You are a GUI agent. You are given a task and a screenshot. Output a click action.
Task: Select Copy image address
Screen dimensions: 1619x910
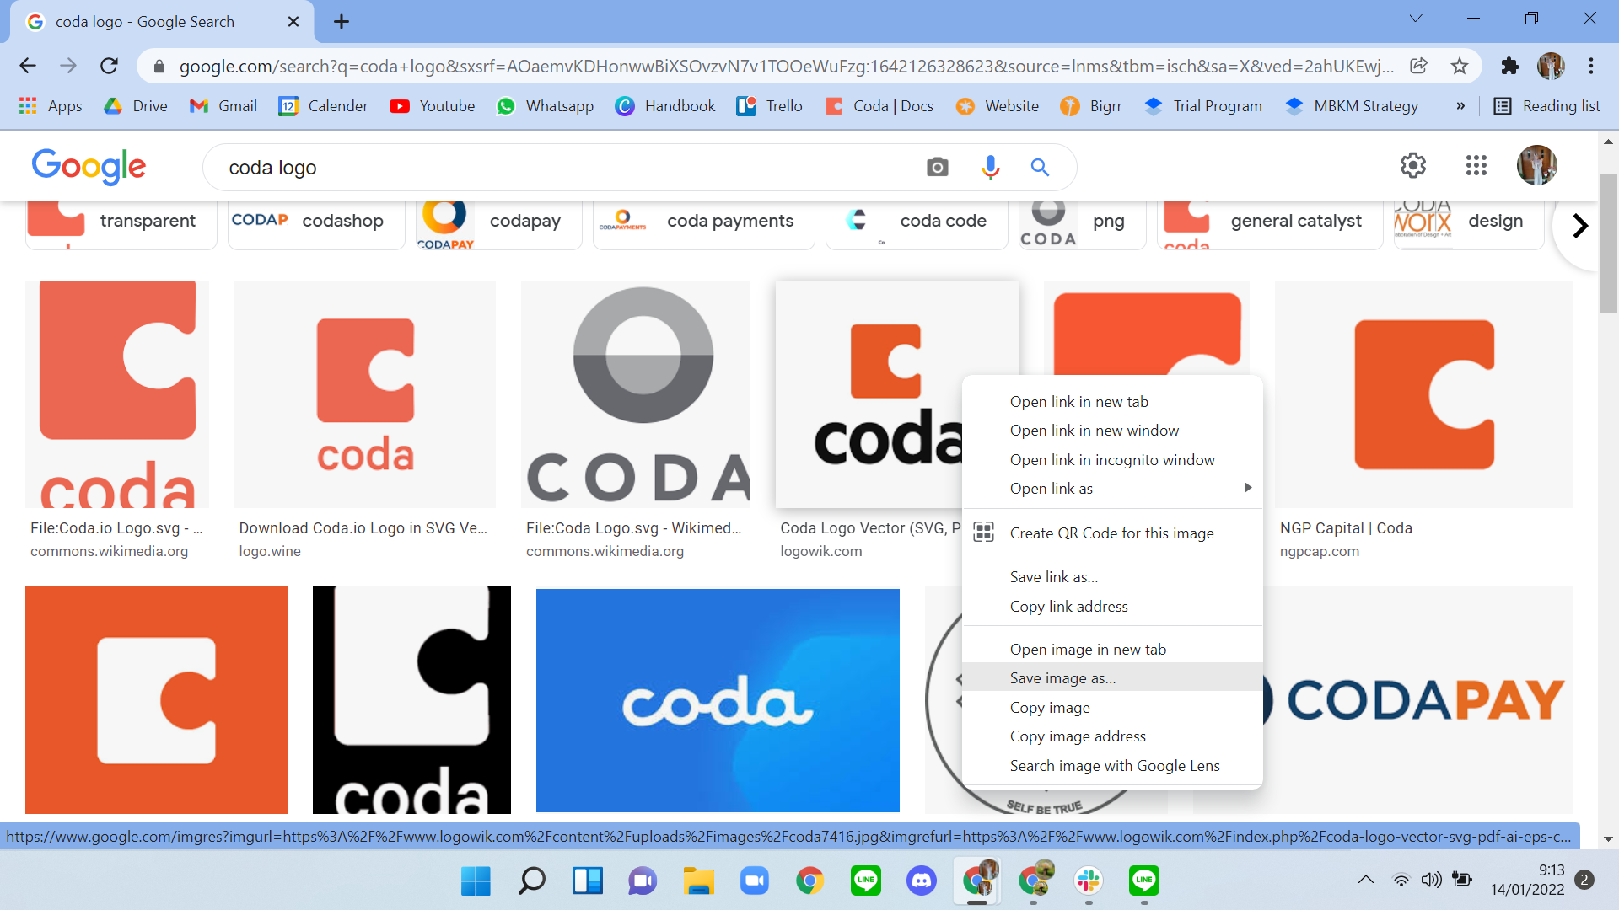(x=1112, y=736)
